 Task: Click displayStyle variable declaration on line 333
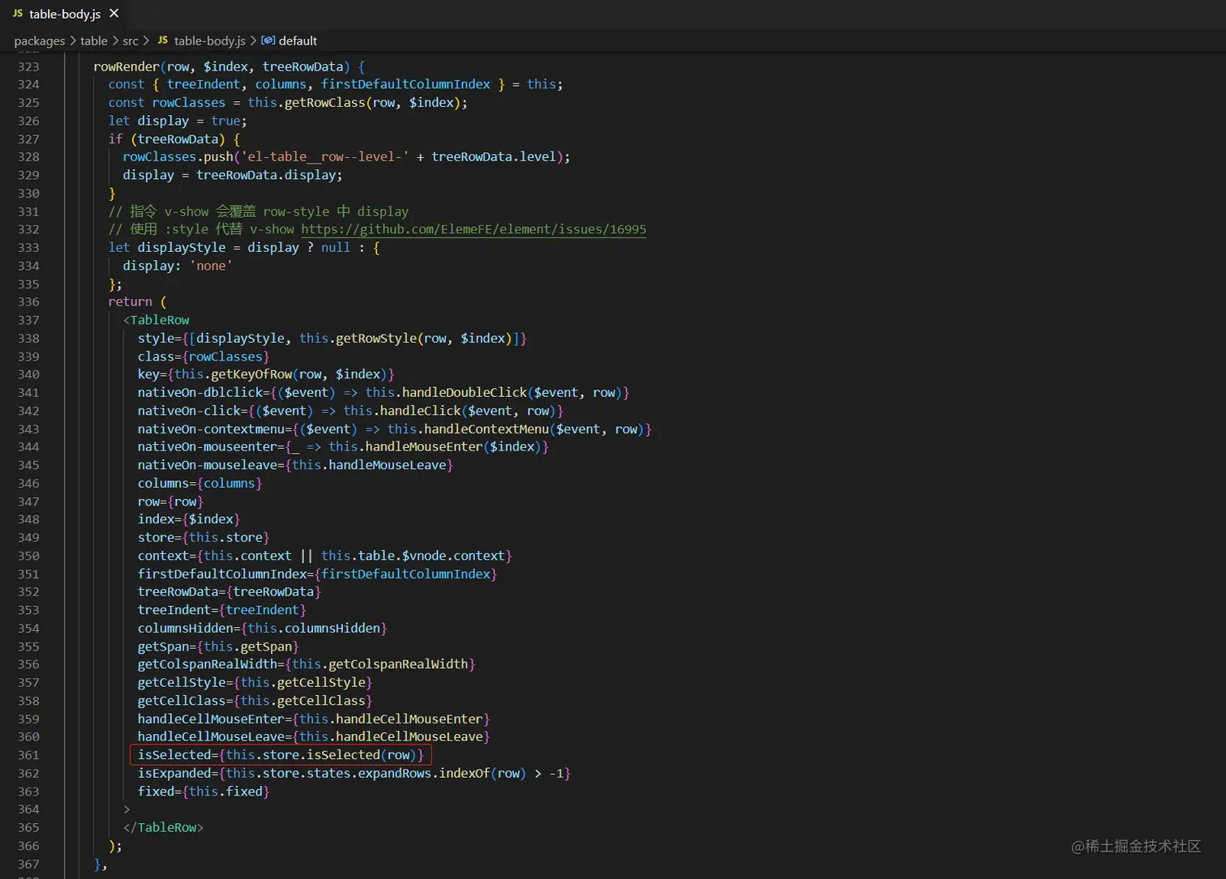tap(182, 248)
